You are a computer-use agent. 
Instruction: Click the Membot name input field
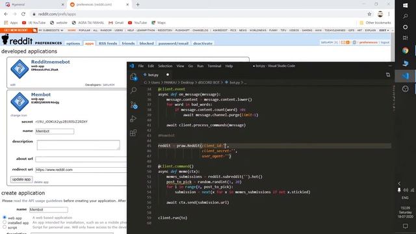coord(55,131)
